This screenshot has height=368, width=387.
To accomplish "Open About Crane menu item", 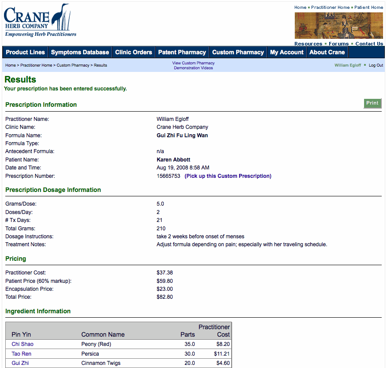I will pyautogui.click(x=327, y=52).
